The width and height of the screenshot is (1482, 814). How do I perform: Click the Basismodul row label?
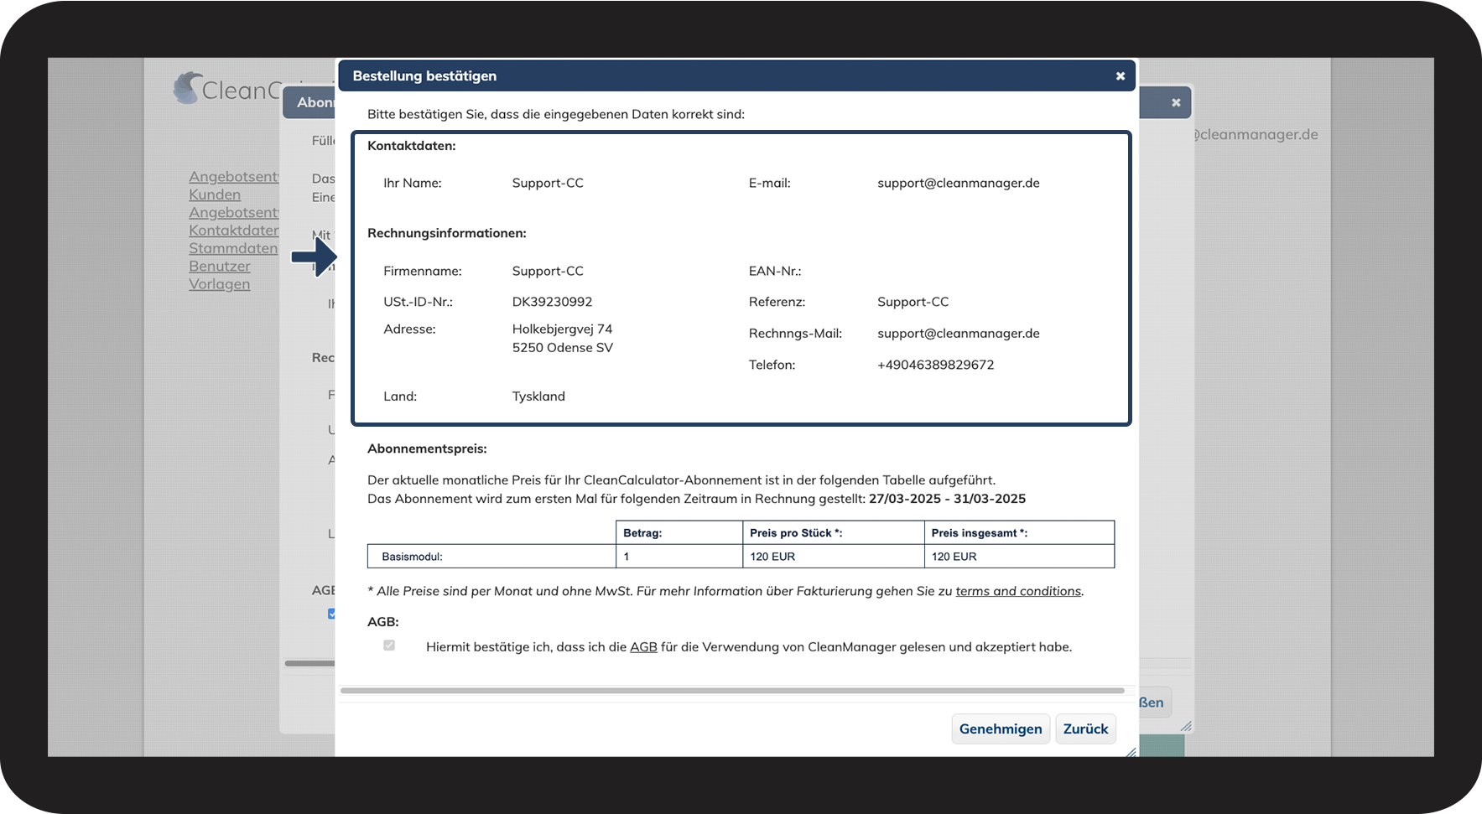tap(412, 557)
